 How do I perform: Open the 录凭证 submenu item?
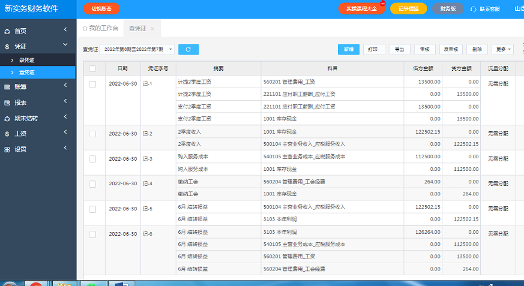click(37, 60)
